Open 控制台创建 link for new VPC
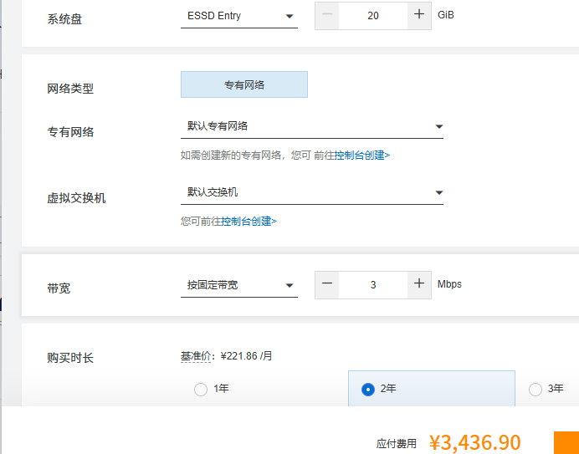The height and width of the screenshot is (454, 579). [361, 155]
